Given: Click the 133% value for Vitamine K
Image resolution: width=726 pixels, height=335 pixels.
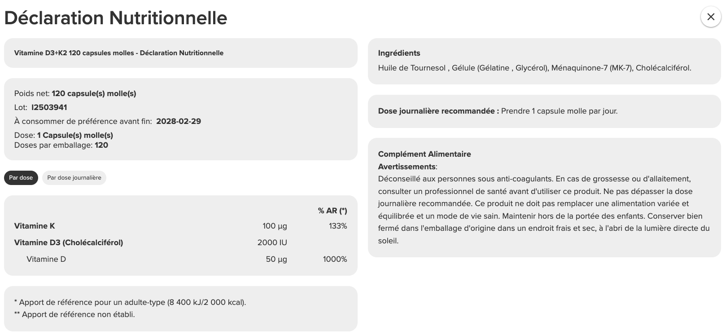Looking at the screenshot, I should [338, 226].
